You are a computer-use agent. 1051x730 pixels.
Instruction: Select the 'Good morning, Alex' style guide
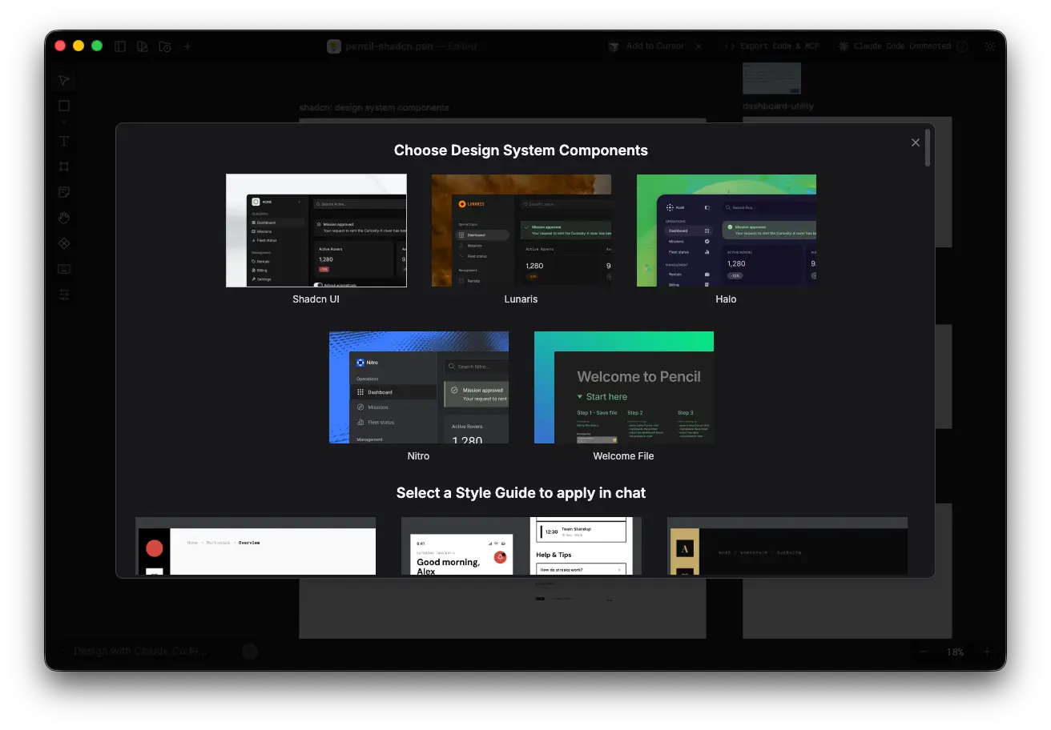521,546
